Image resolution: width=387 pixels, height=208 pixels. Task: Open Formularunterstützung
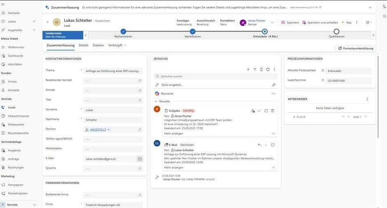(356, 49)
